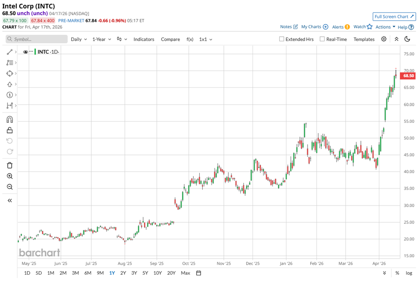The image size is (419, 285).
Task: Open the My Charts link
Action: pos(314,27)
